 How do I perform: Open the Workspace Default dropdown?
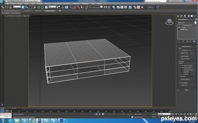coord(33,1)
